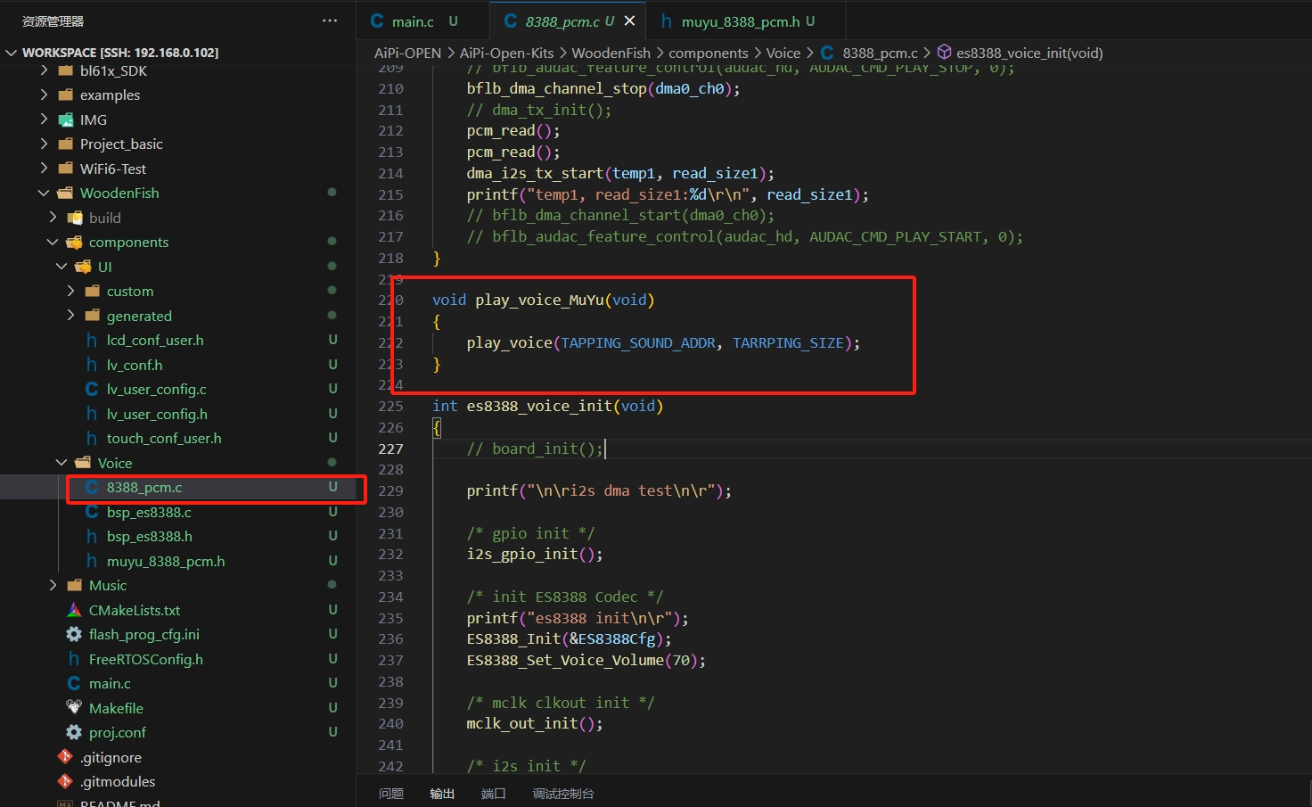Click the header icon of lcd_conf_user.h
Viewport: 1312px width, 807px height.
tap(92, 340)
